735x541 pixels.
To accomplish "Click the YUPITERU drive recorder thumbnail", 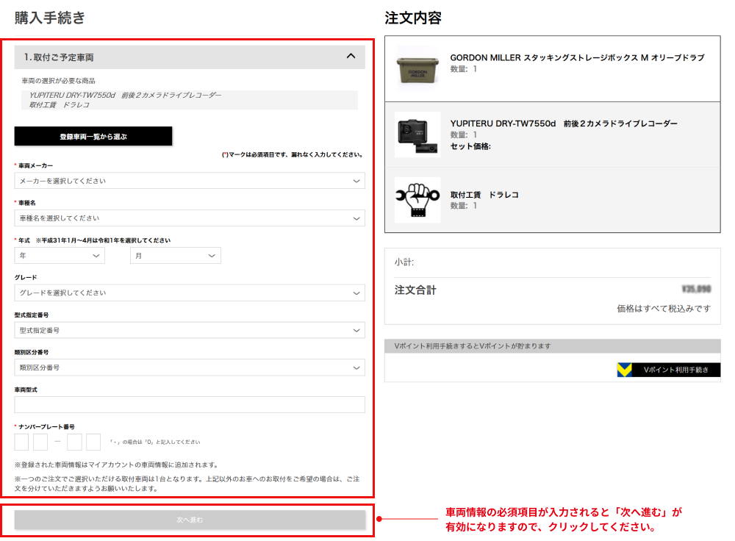I will (417, 135).
